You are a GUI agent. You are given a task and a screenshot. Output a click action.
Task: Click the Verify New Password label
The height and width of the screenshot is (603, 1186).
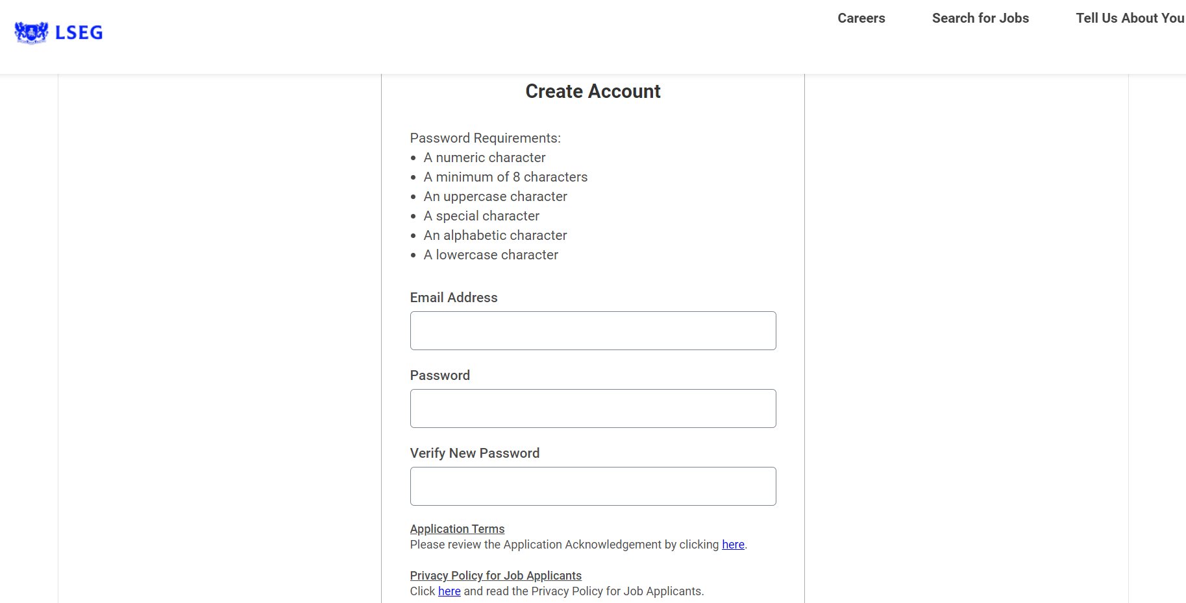[475, 453]
